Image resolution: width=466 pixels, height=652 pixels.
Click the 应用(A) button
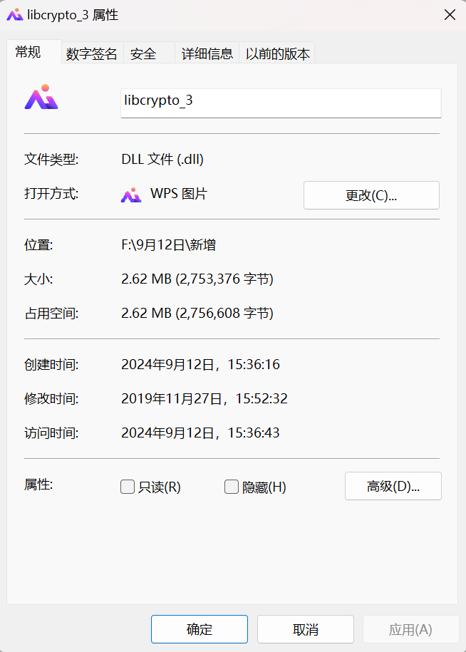411,629
